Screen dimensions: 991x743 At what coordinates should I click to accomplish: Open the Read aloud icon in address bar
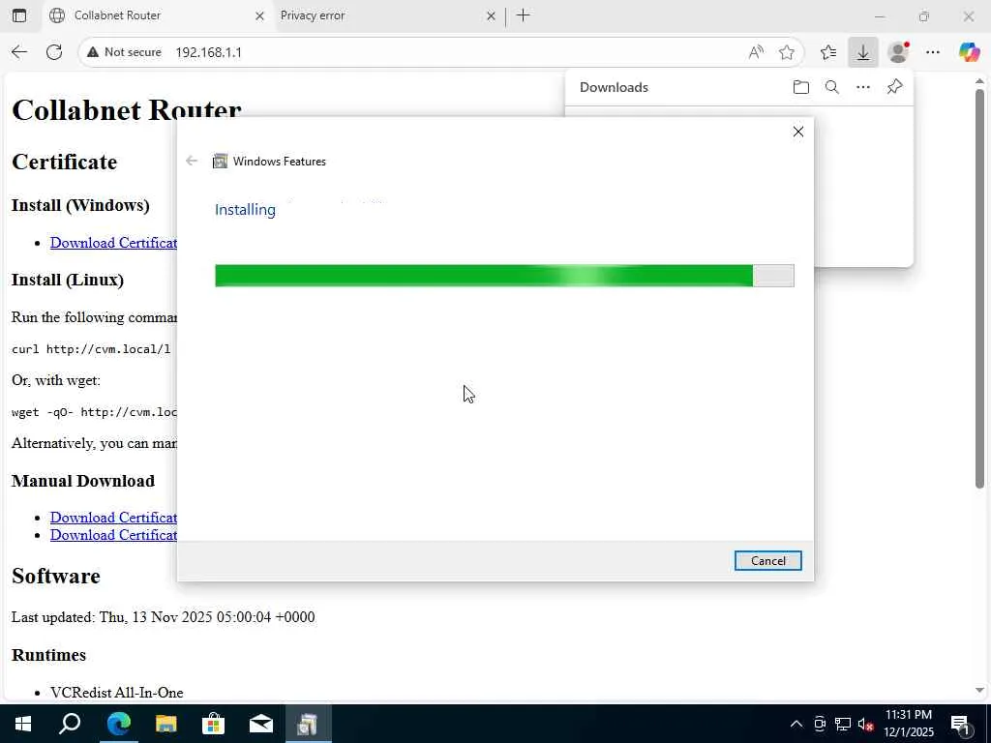click(x=756, y=52)
